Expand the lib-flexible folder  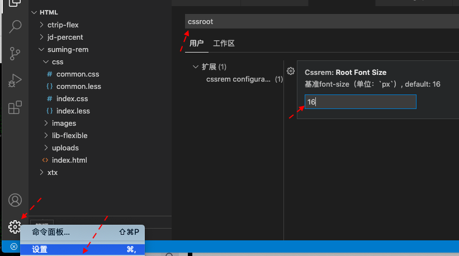pyautogui.click(x=69, y=135)
